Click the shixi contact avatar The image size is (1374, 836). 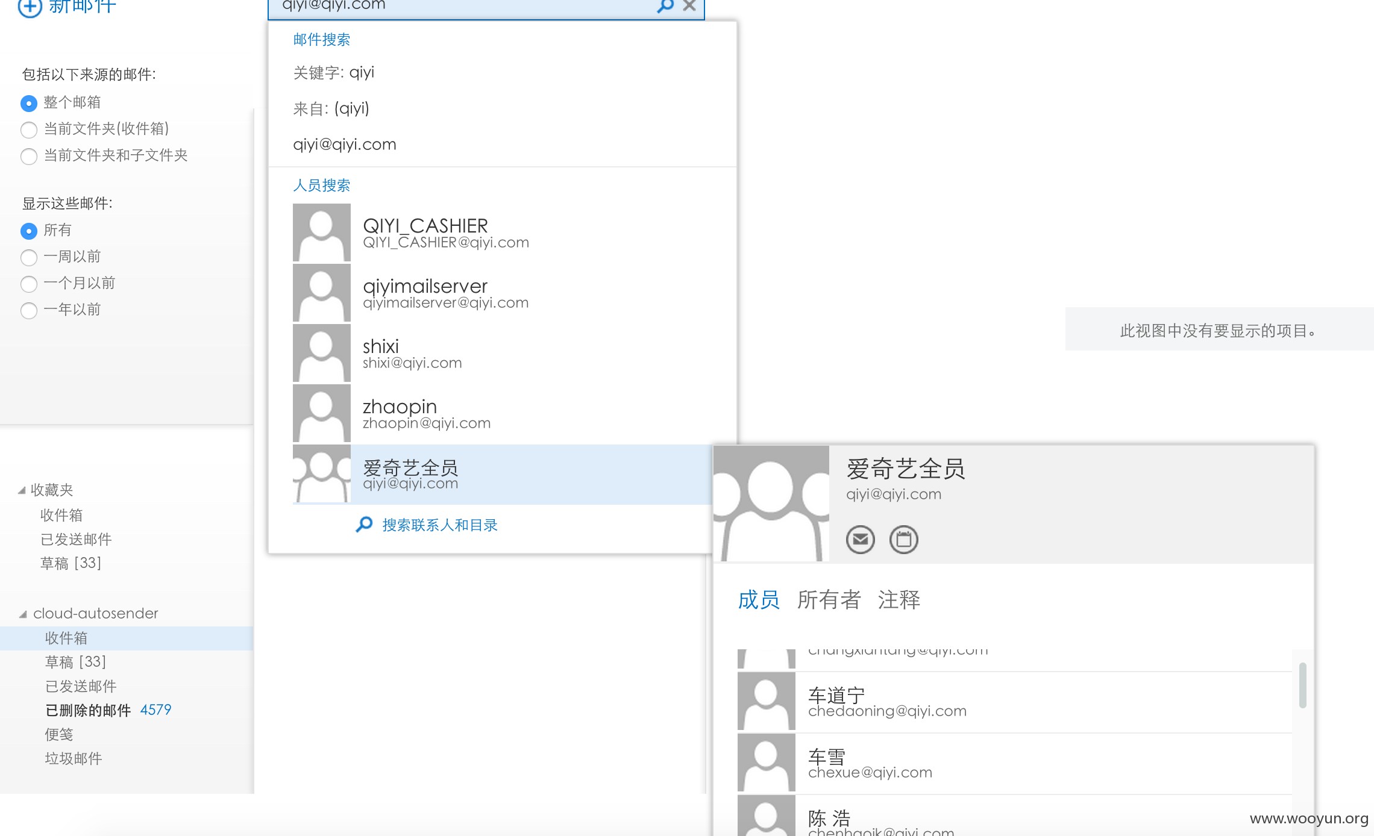322,353
